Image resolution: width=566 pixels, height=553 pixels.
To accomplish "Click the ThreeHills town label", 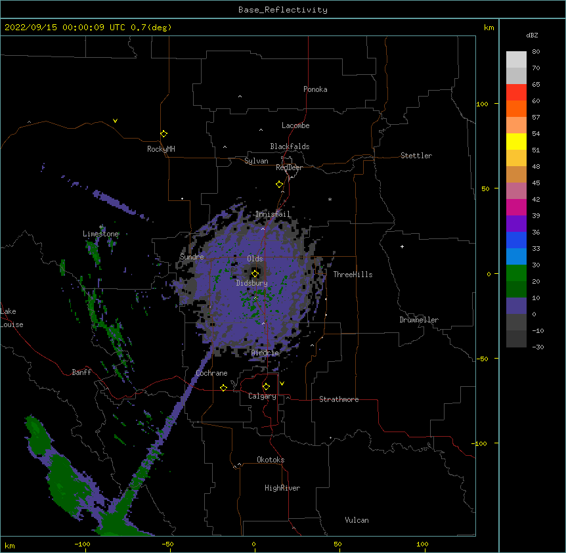I will [x=353, y=275].
